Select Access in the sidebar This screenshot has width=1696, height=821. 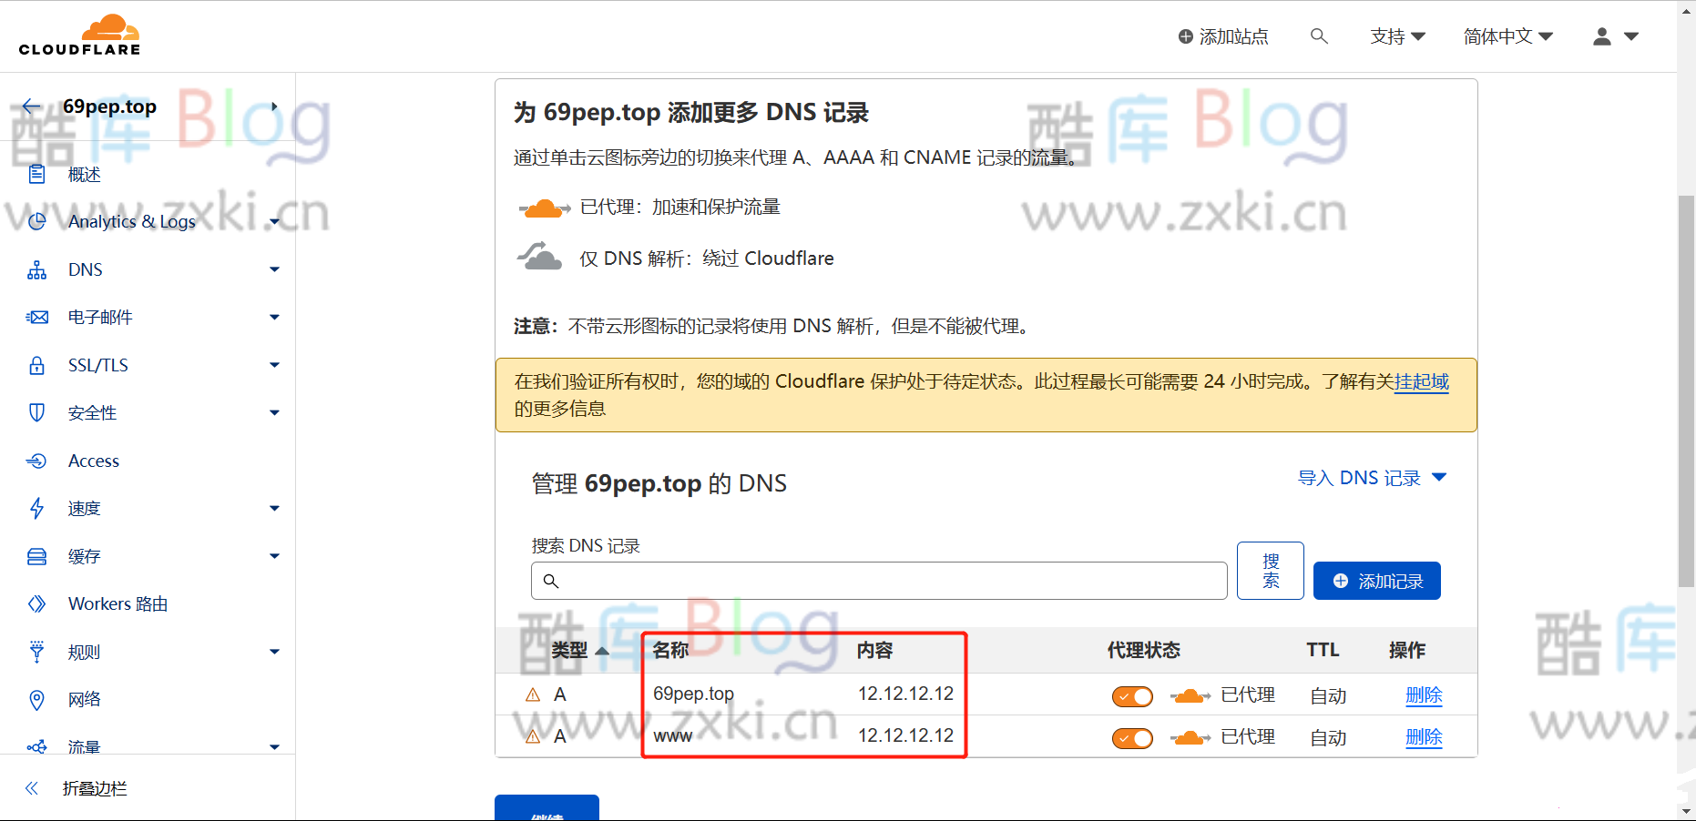pos(93,460)
